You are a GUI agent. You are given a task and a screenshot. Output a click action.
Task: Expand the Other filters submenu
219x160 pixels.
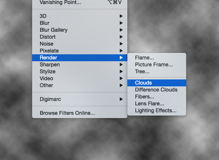46,85
